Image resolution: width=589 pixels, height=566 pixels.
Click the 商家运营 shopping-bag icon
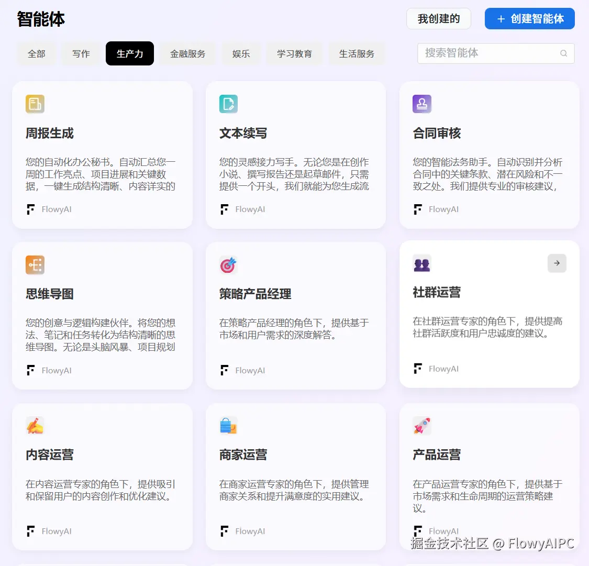tap(228, 426)
